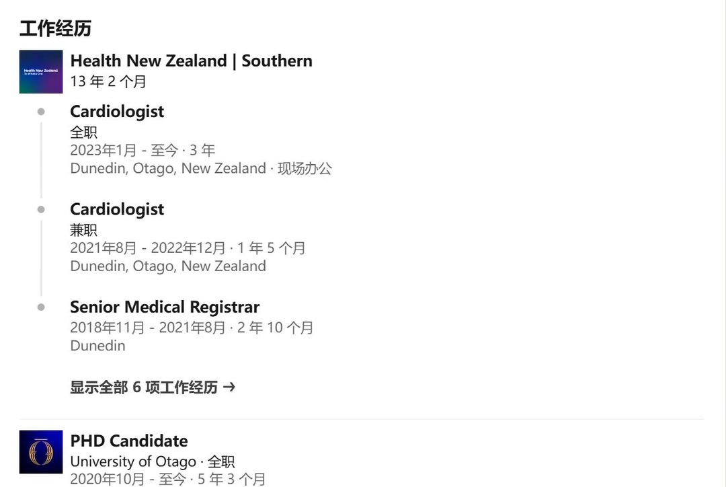Select the 2021年8月 - 2022年12月 date range
Viewport: 726px width, 487px height.
coord(188,248)
